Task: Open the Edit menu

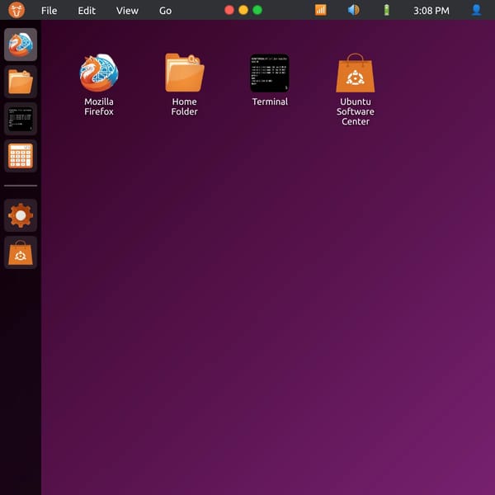Action: click(x=87, y=11)
